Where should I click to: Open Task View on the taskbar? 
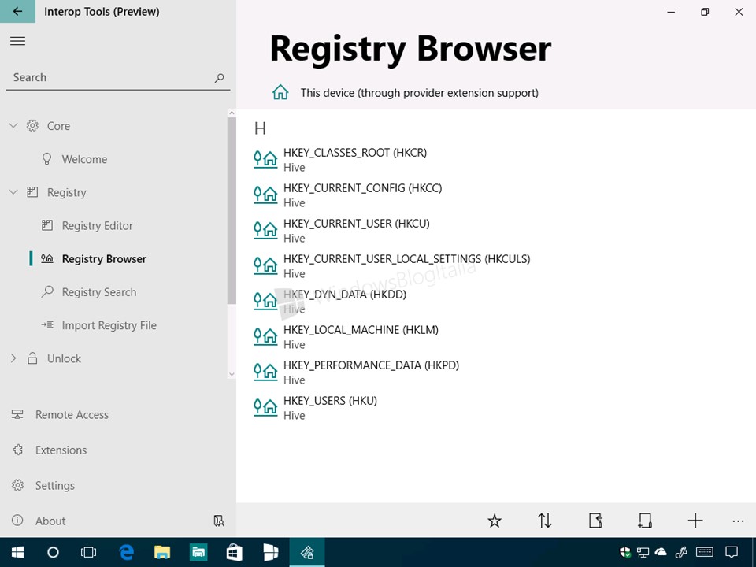click(89, 552)
